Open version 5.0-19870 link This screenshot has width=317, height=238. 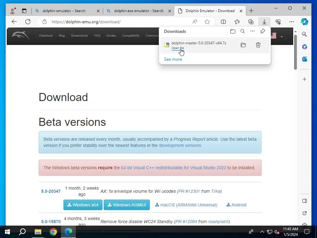51,222
